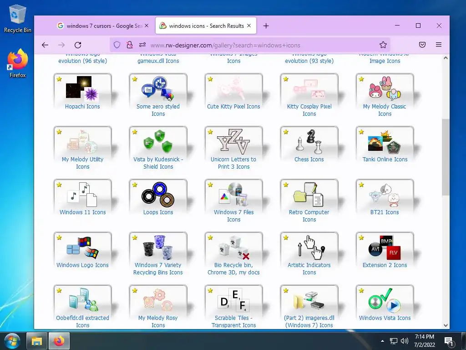Open Cute Kitty Pixel Icons link
466x350 pixels.
(233, 106)
